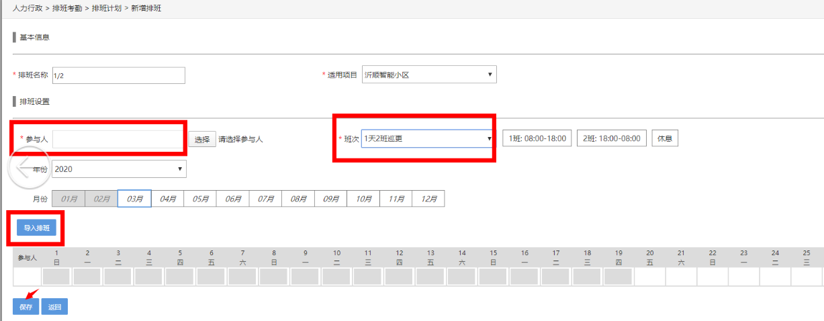Click the schedule cell under day 5
The height and width of the screenshot is (321, 824).
(180, 277)
